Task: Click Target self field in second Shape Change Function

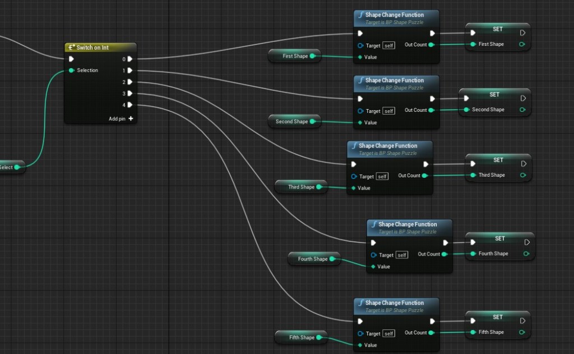Action: point(388,111)
